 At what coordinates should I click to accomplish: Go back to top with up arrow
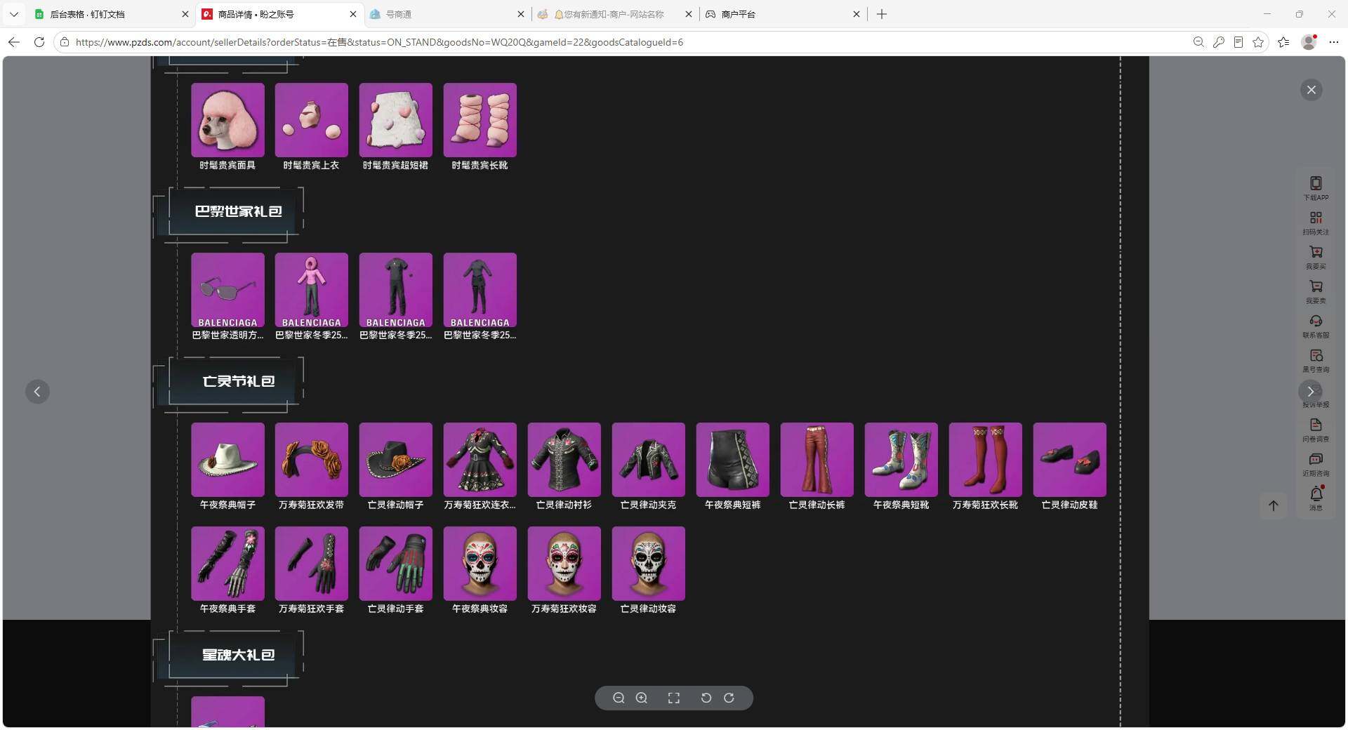pos(1273,505)
